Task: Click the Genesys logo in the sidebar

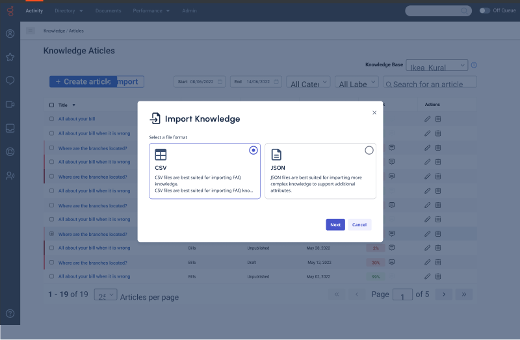Action: 10,11
